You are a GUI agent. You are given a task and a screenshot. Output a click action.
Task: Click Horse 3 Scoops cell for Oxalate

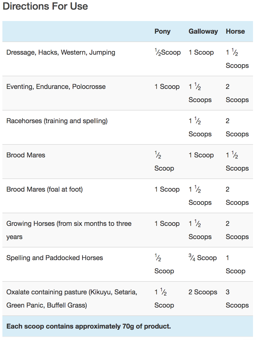point(237,299)
